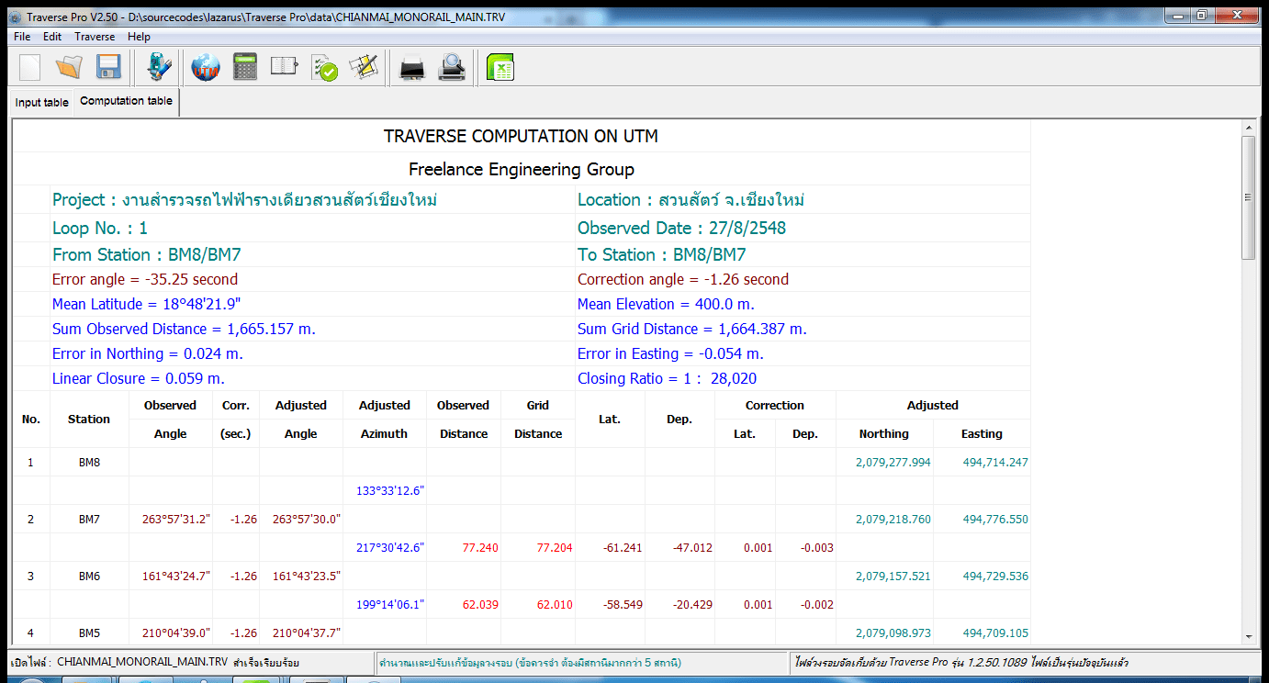Click latitude value -61.241

pos(623,548)
